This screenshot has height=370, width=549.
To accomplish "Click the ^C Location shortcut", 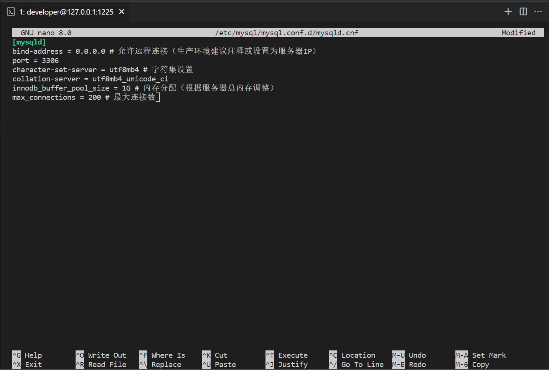I will point(352,355).
